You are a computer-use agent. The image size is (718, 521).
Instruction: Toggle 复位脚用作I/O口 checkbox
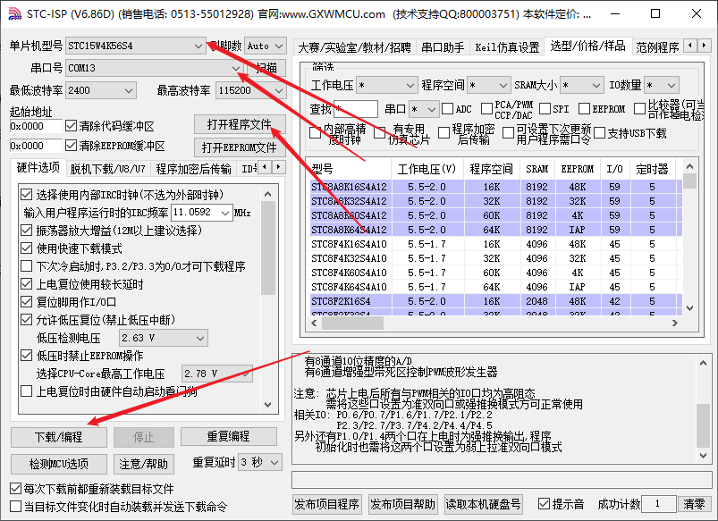pos(27,302)
